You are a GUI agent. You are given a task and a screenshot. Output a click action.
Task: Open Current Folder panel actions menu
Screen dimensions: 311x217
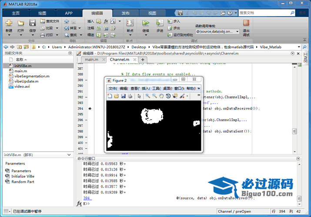pyautogui.click(x=70, y=53)
